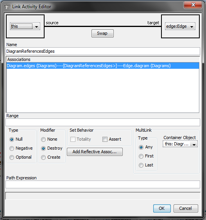Click into the Name text field
The height and width of the screenshot is (220, 206).
tap(103, 51)
